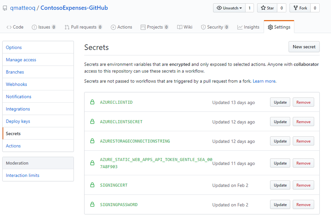
Task: Click 'Updated 11 days ago' text
Action: click(234, 163)
